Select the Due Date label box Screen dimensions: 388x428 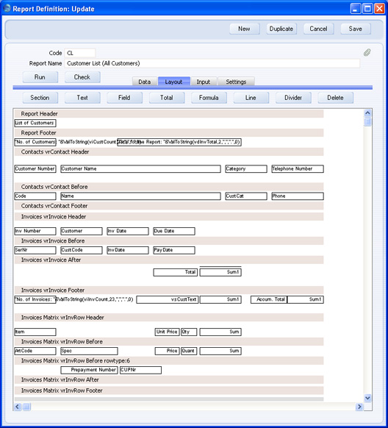174,231
